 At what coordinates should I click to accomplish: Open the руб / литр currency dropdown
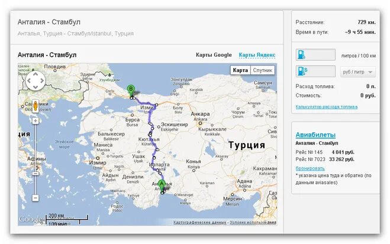357,72
